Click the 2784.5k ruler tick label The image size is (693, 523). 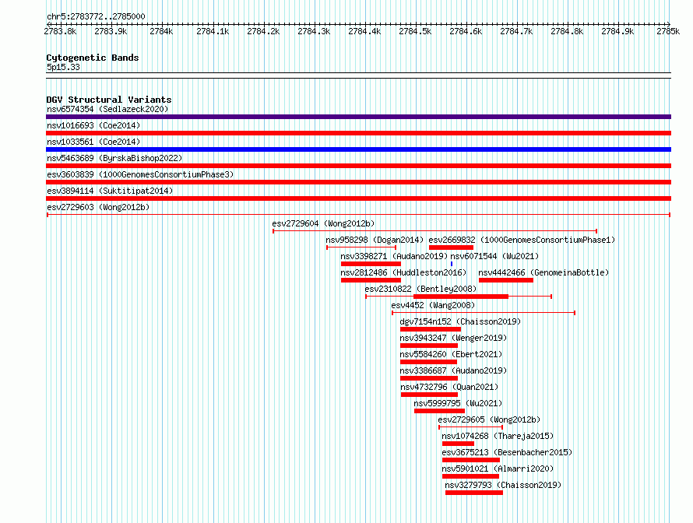tap(415, 31)
